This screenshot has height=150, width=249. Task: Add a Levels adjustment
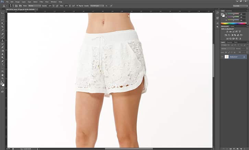230,32
